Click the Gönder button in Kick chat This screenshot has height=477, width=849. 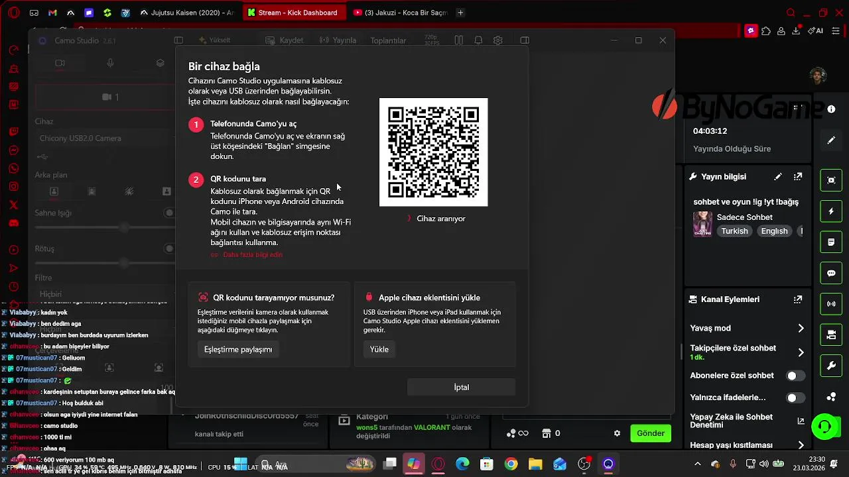pyautogui.click(x=650, y=433)
